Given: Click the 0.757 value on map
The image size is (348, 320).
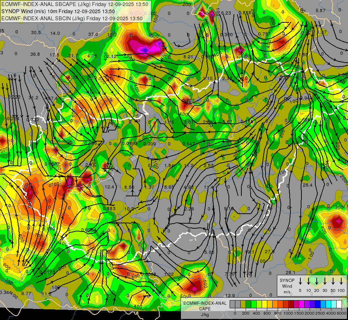Looking at the screenshot, I should (x=264, y=34).
